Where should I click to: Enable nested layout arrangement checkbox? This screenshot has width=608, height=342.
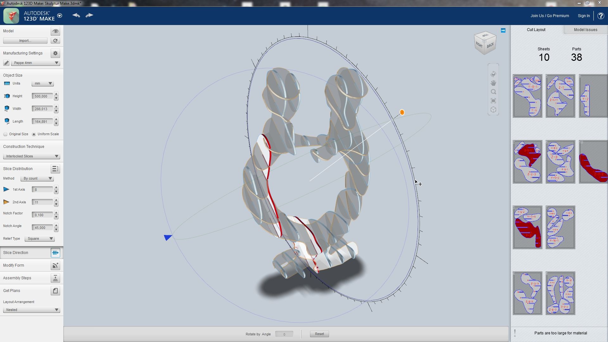(31, 309)
